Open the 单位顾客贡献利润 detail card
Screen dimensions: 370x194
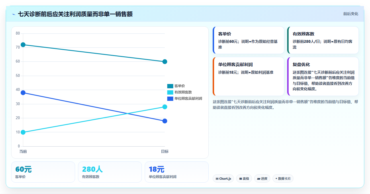click(248, 76)
